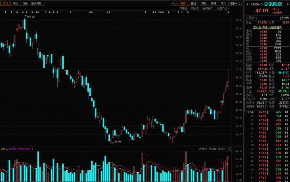
Task: Click 隐藏 to hide the side panel
Action: [233, 3]
